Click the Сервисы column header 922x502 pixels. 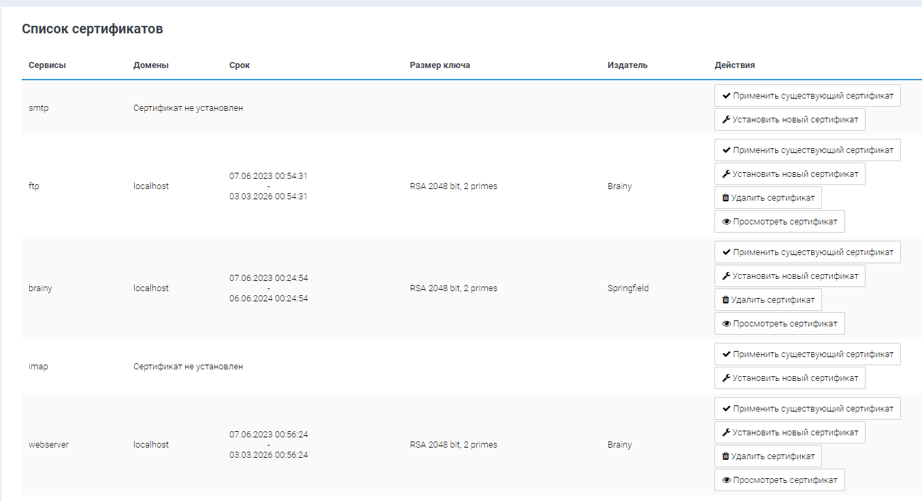click(x=47, y=65)
